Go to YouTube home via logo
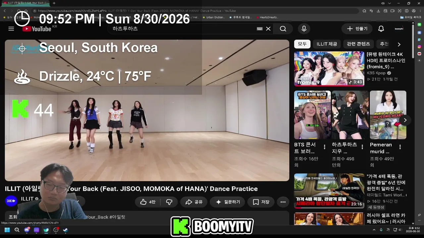 click(37, 29)
